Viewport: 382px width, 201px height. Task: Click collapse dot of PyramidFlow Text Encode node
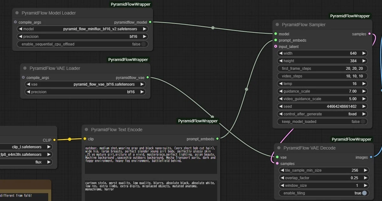tap(87, 130)
